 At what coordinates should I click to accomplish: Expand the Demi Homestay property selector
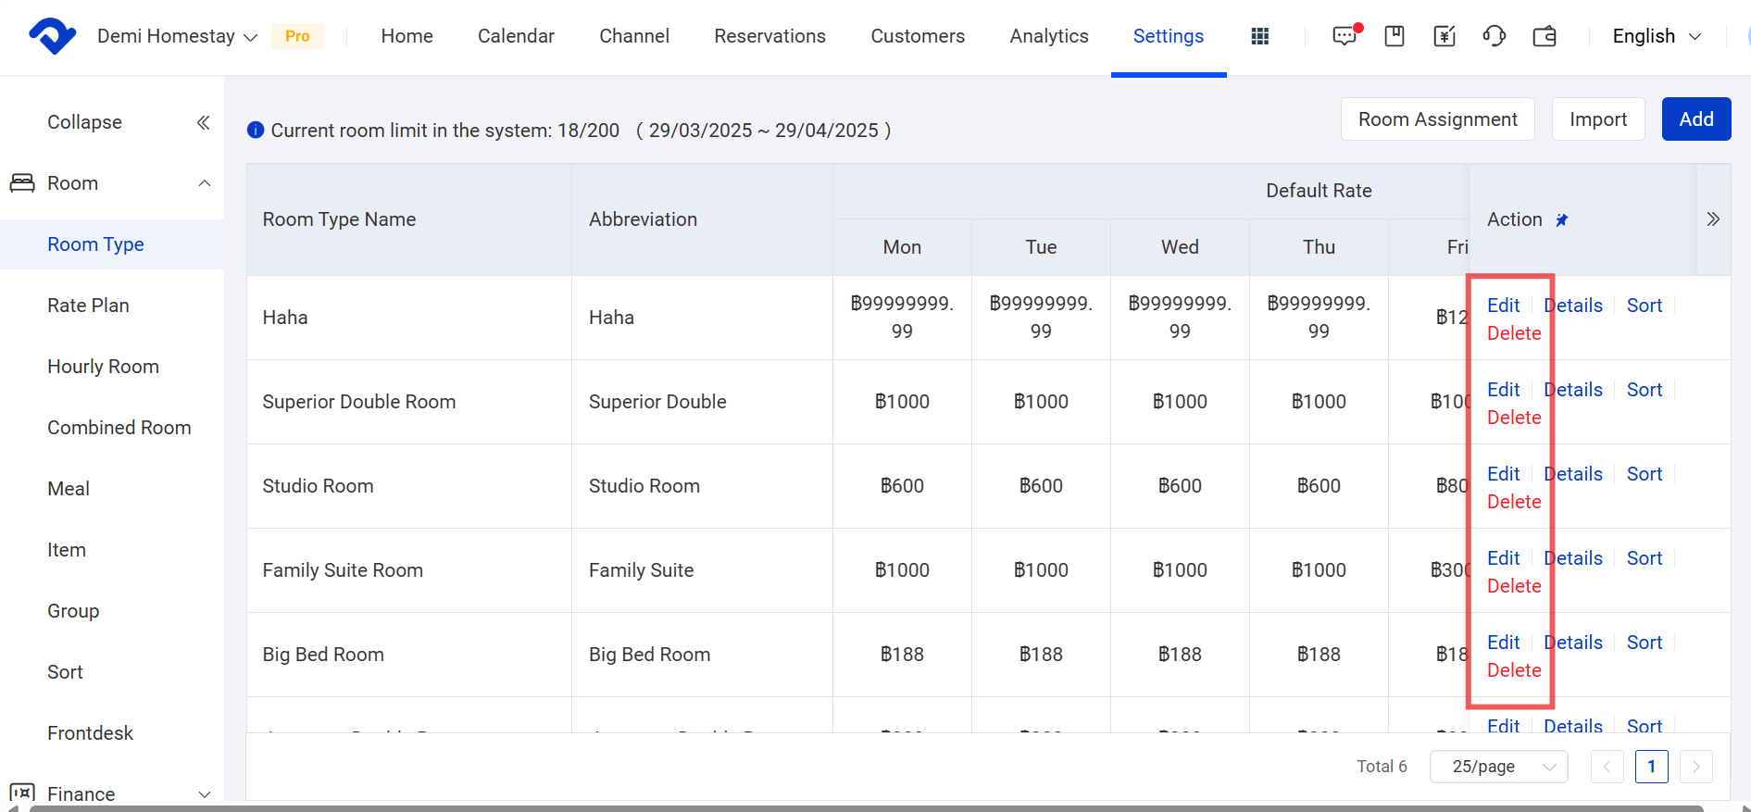[177, 36]
